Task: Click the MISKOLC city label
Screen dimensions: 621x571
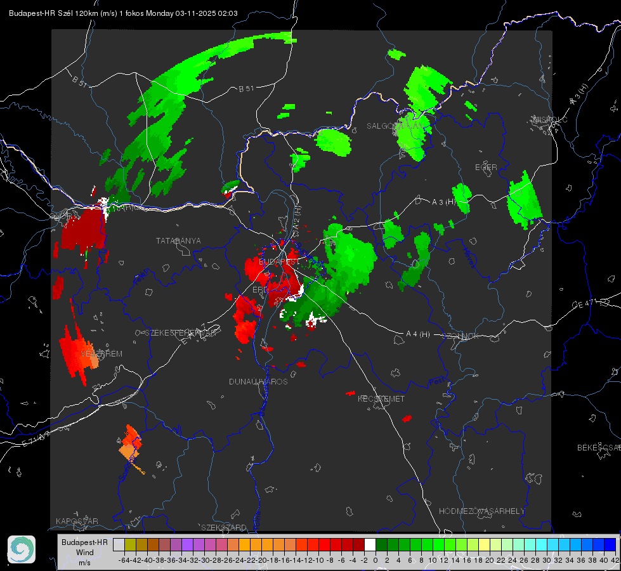Action: 550,120
